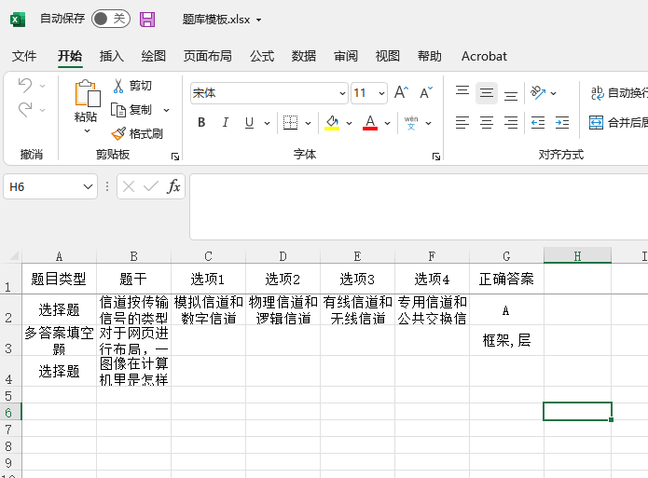Click the wén phonetic guide icon
648x478 pixels.
click(x=411, y=123)
